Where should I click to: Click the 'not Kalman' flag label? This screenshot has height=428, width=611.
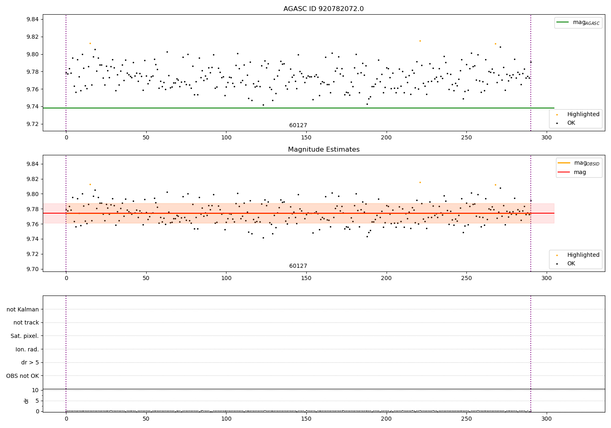pos(23,309)
